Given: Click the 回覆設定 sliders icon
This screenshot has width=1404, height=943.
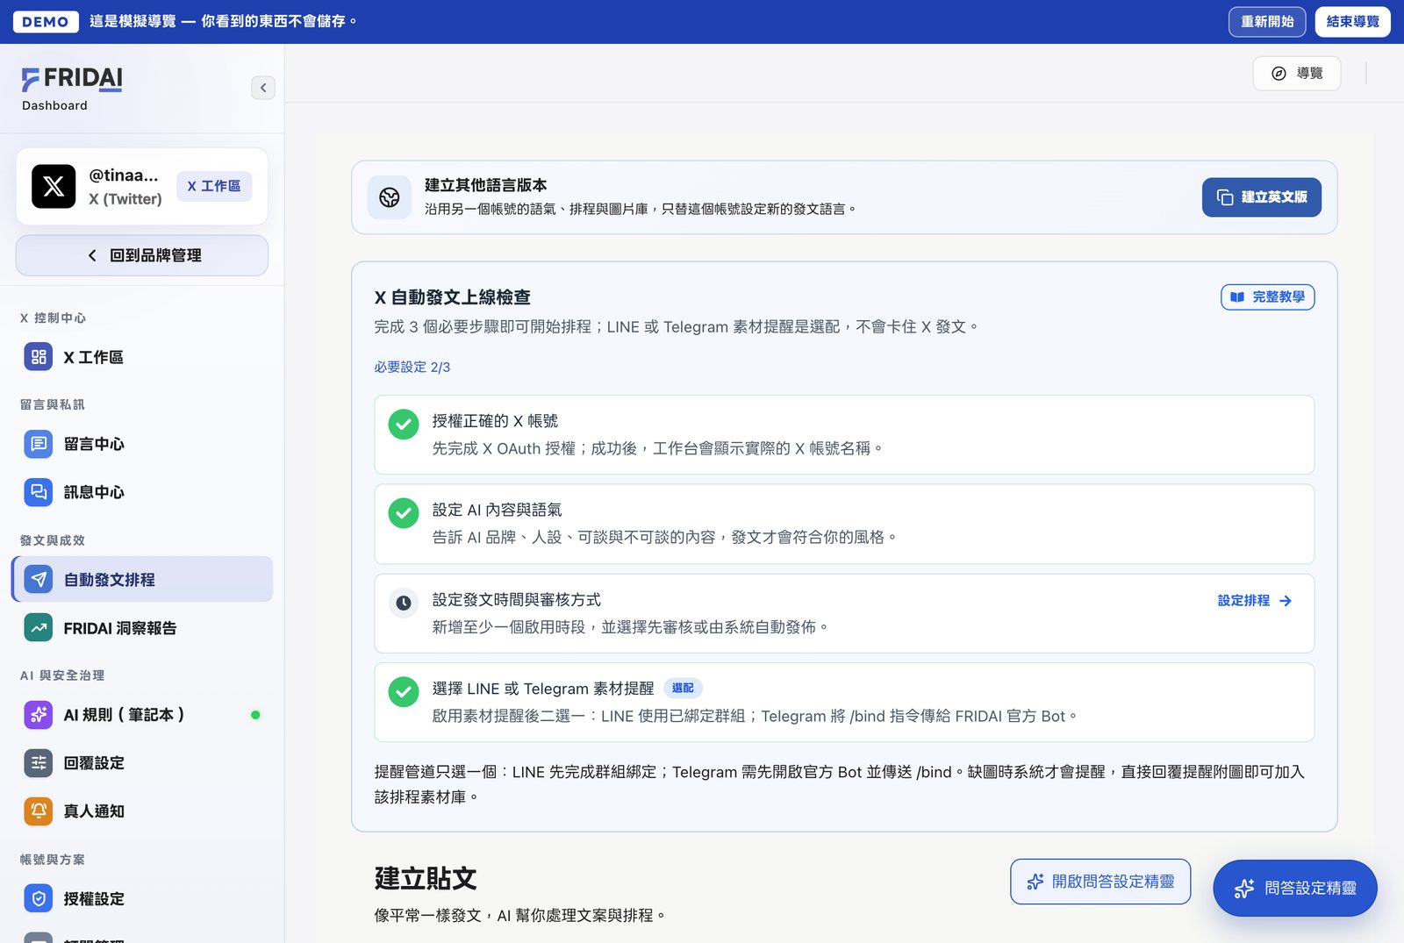Looking at the screenshot, I should pos(39,763).
